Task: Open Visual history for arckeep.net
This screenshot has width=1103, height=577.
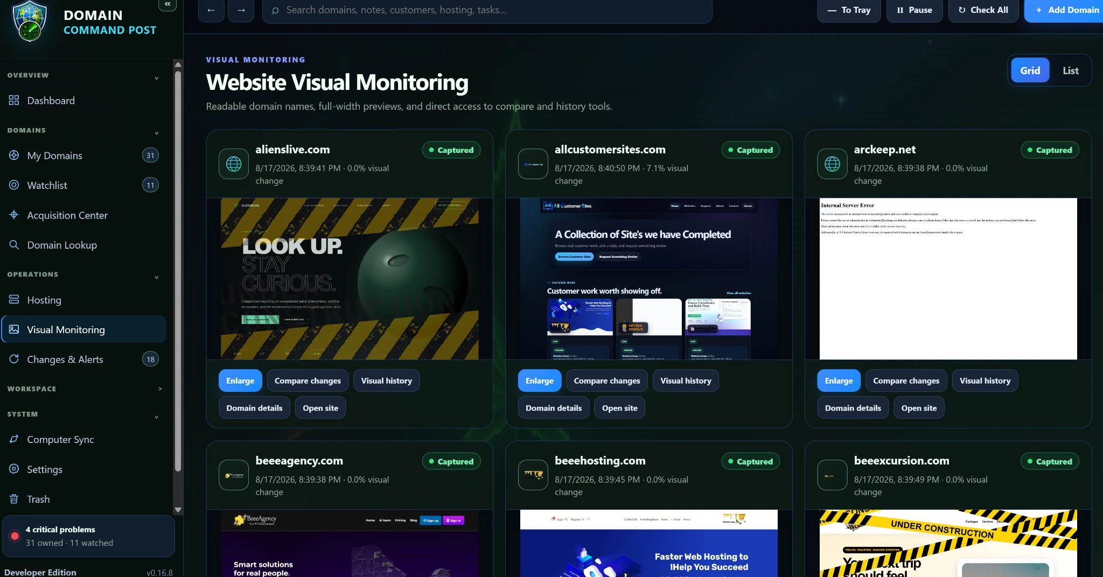Action: [x=985, y=381]
